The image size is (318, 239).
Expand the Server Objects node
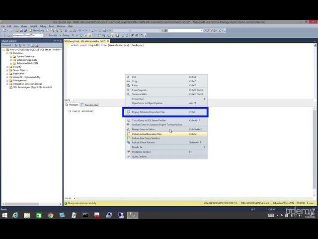click(7, 70)
